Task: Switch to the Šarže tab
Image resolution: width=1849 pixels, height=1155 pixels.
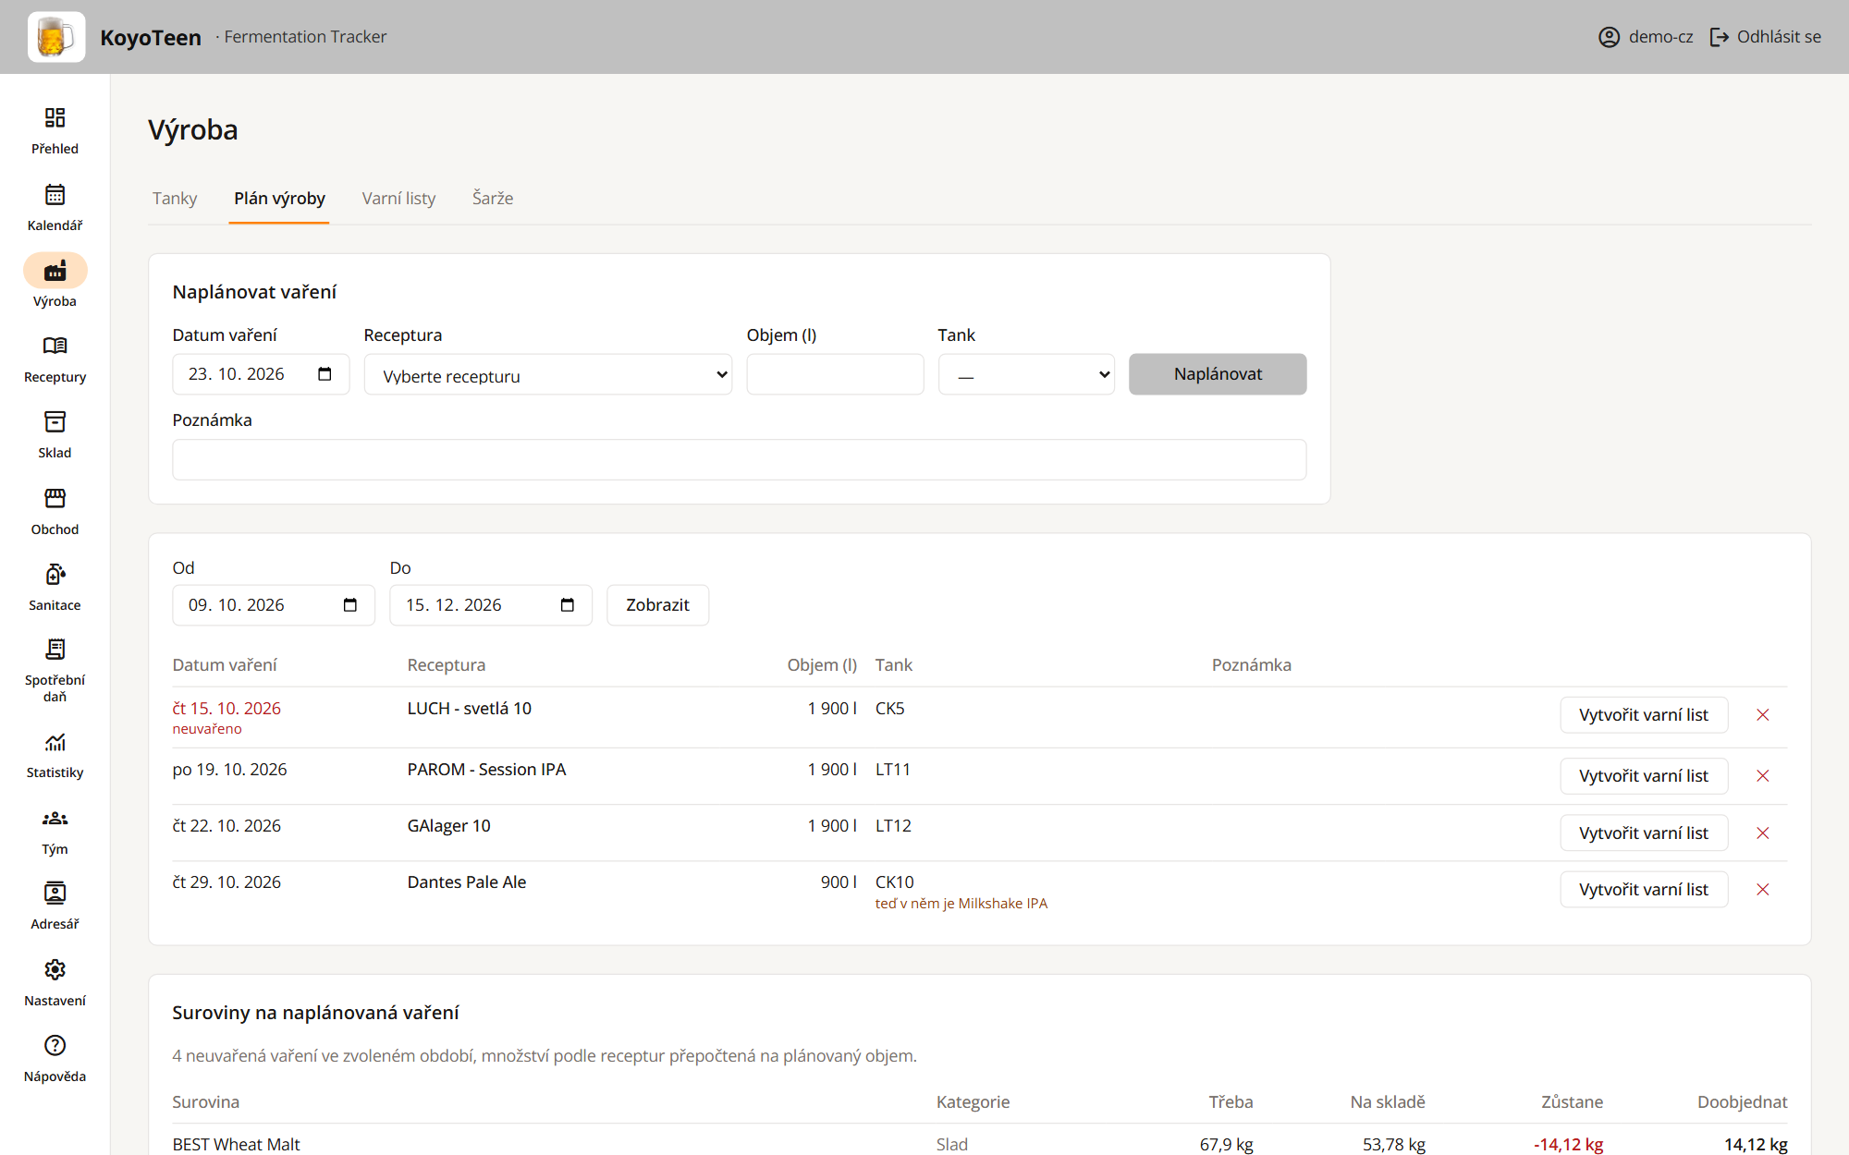Action: (493, 199)
